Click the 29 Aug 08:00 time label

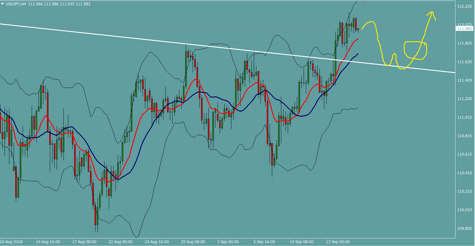[193, 242]
